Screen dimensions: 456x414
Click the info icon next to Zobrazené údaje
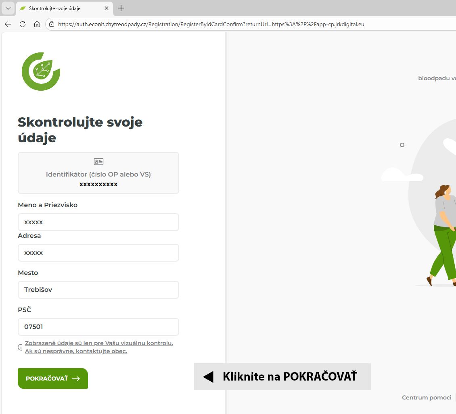coord(20,347)
